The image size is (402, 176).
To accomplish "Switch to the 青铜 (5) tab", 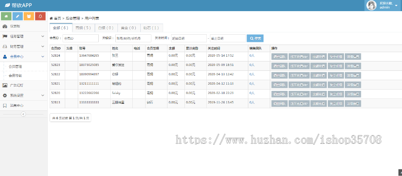I will pyautogui.click(x=84, y=28).
